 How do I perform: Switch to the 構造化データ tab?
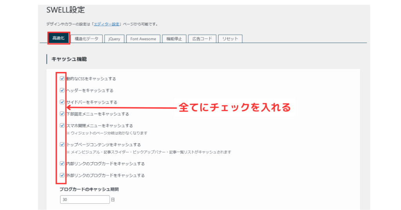tap(87, 39)
